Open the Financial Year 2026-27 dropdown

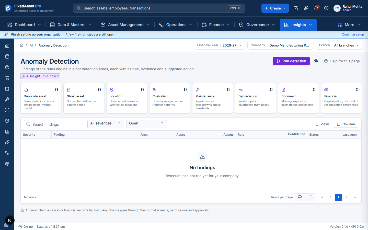(220, 45)
